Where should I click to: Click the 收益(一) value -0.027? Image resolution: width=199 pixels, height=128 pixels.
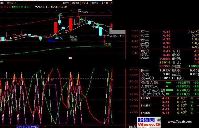(x=165, y=78)
